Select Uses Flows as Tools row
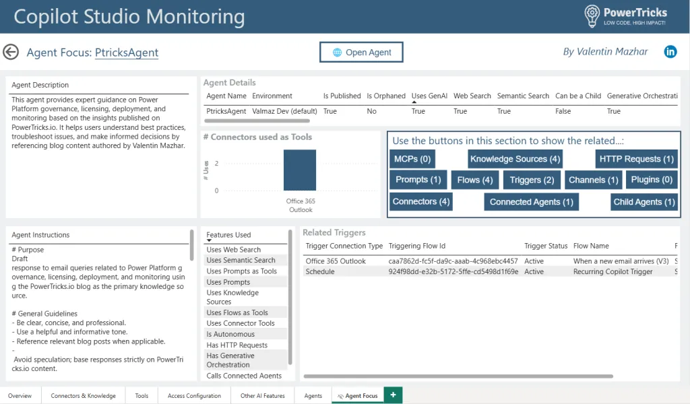Image resolution: width=690 pixels, height=404 pixels. point(245,312)
